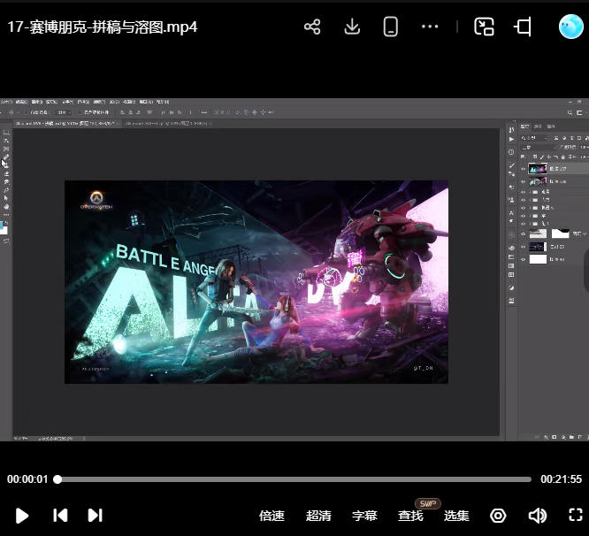Screen dimensions: 589x536
Task: Click the 查找 search button
Action: click(410, 516)
